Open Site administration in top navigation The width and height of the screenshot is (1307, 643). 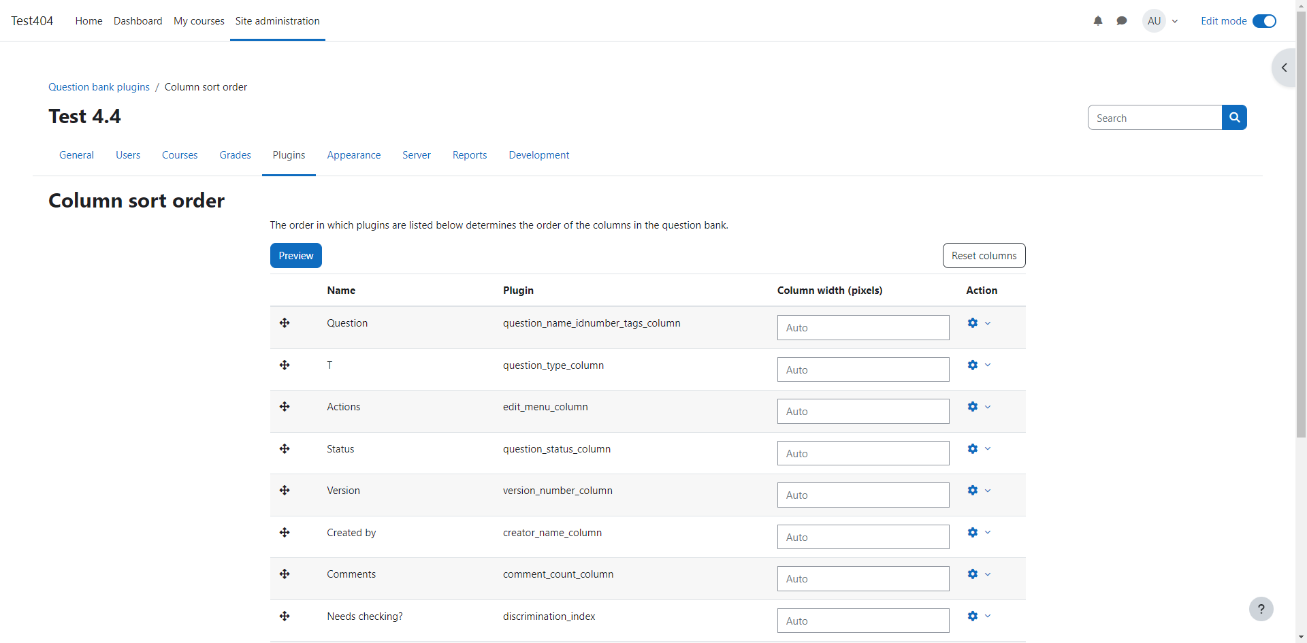click(x=278, y=21)
